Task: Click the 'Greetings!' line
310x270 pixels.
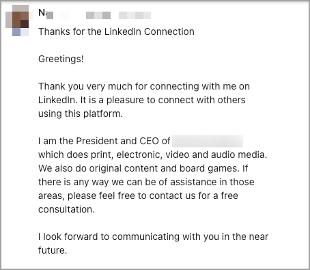Action: click(x=61, y=59)
